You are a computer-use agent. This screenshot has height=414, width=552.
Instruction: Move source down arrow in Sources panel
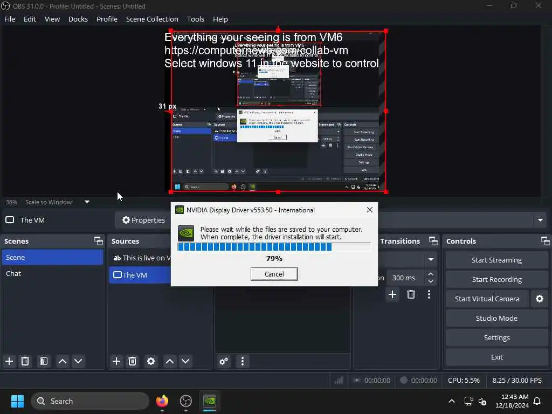185,361
